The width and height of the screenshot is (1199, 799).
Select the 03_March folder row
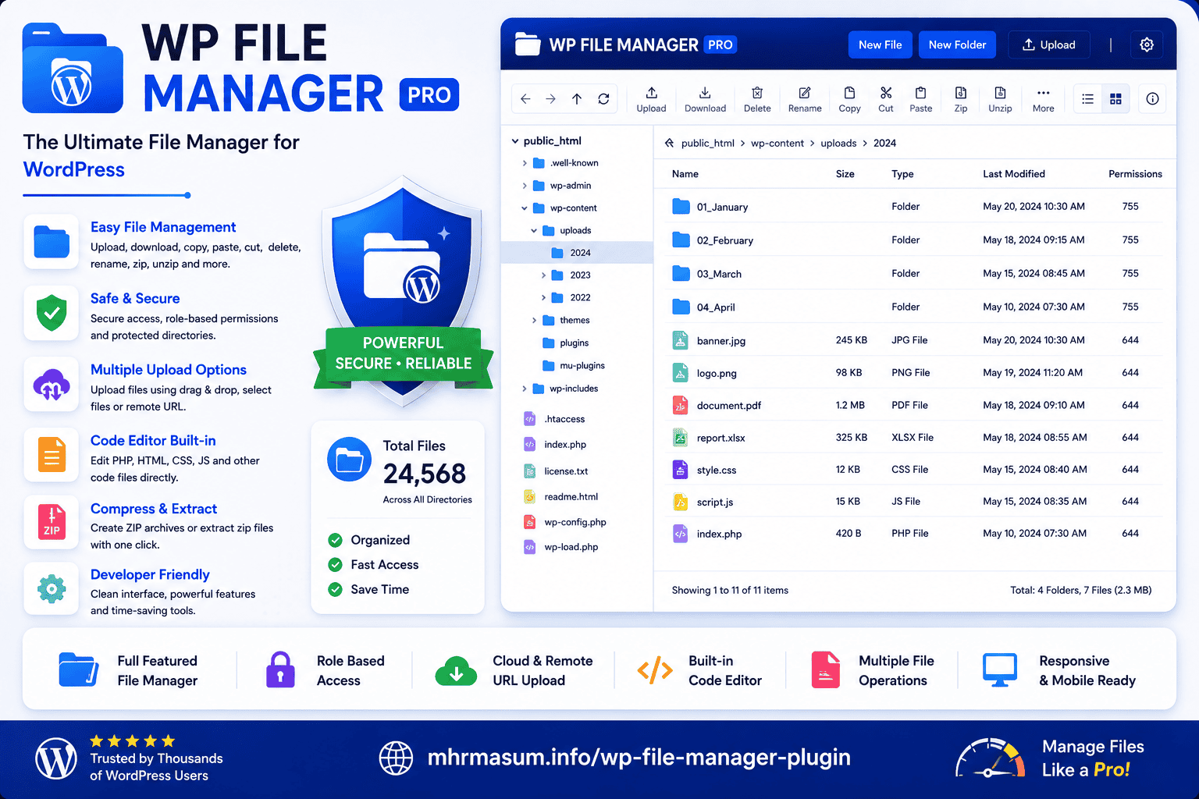click(916, 274)
